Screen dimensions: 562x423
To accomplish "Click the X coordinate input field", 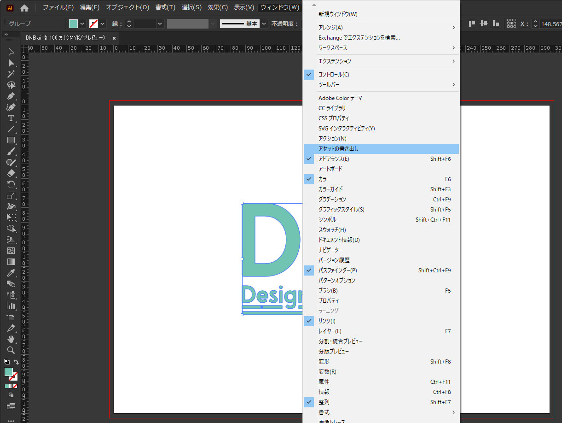I will click(x=548, y=23).
